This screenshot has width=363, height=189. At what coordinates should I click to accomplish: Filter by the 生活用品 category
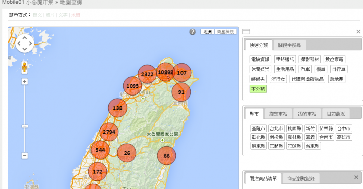click(x=285, y=69)
